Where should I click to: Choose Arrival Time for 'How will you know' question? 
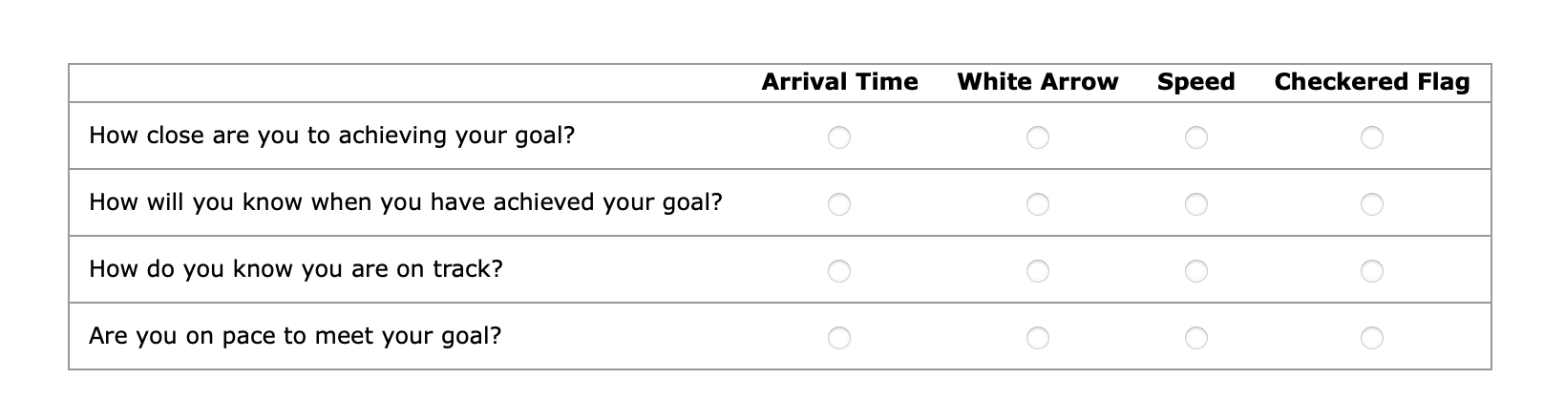pyautogui.click(x=839, y=204)
